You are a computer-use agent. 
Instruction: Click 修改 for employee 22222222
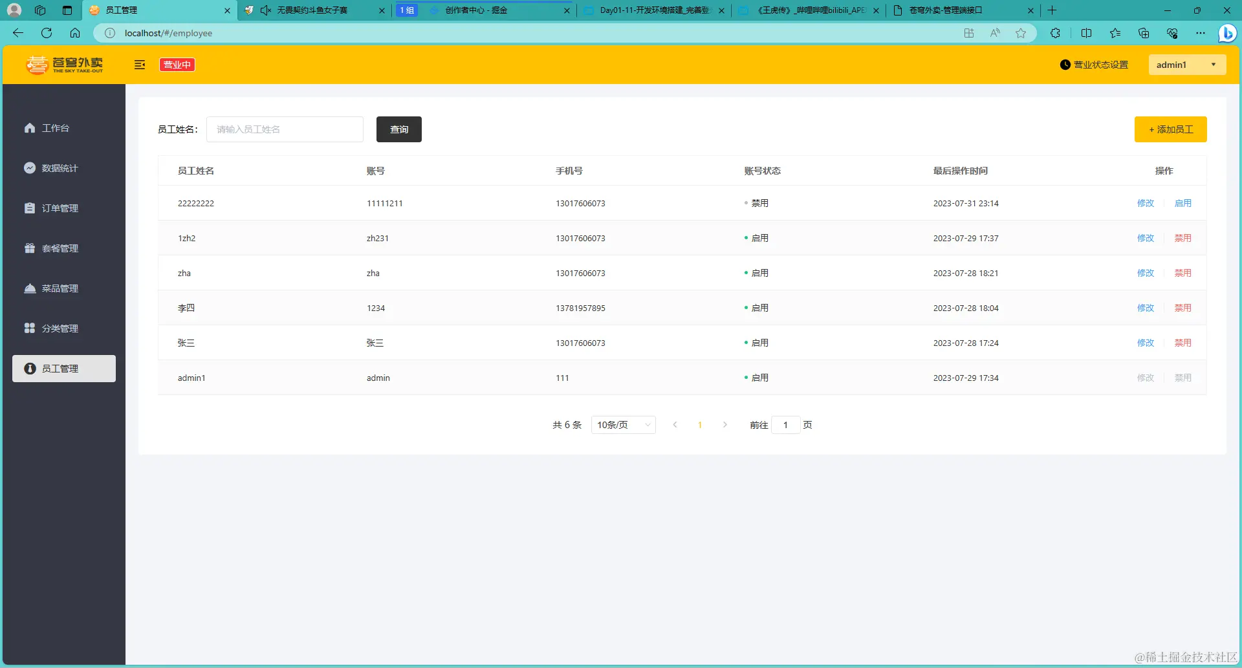pos(1146,203)
